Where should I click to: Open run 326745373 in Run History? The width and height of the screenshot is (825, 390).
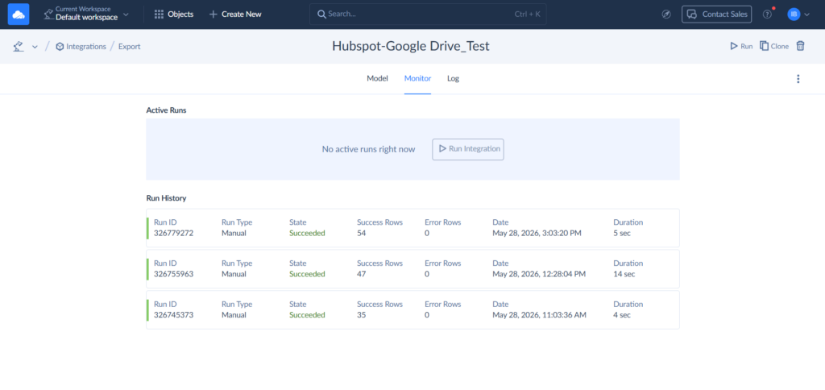(413, 310)
